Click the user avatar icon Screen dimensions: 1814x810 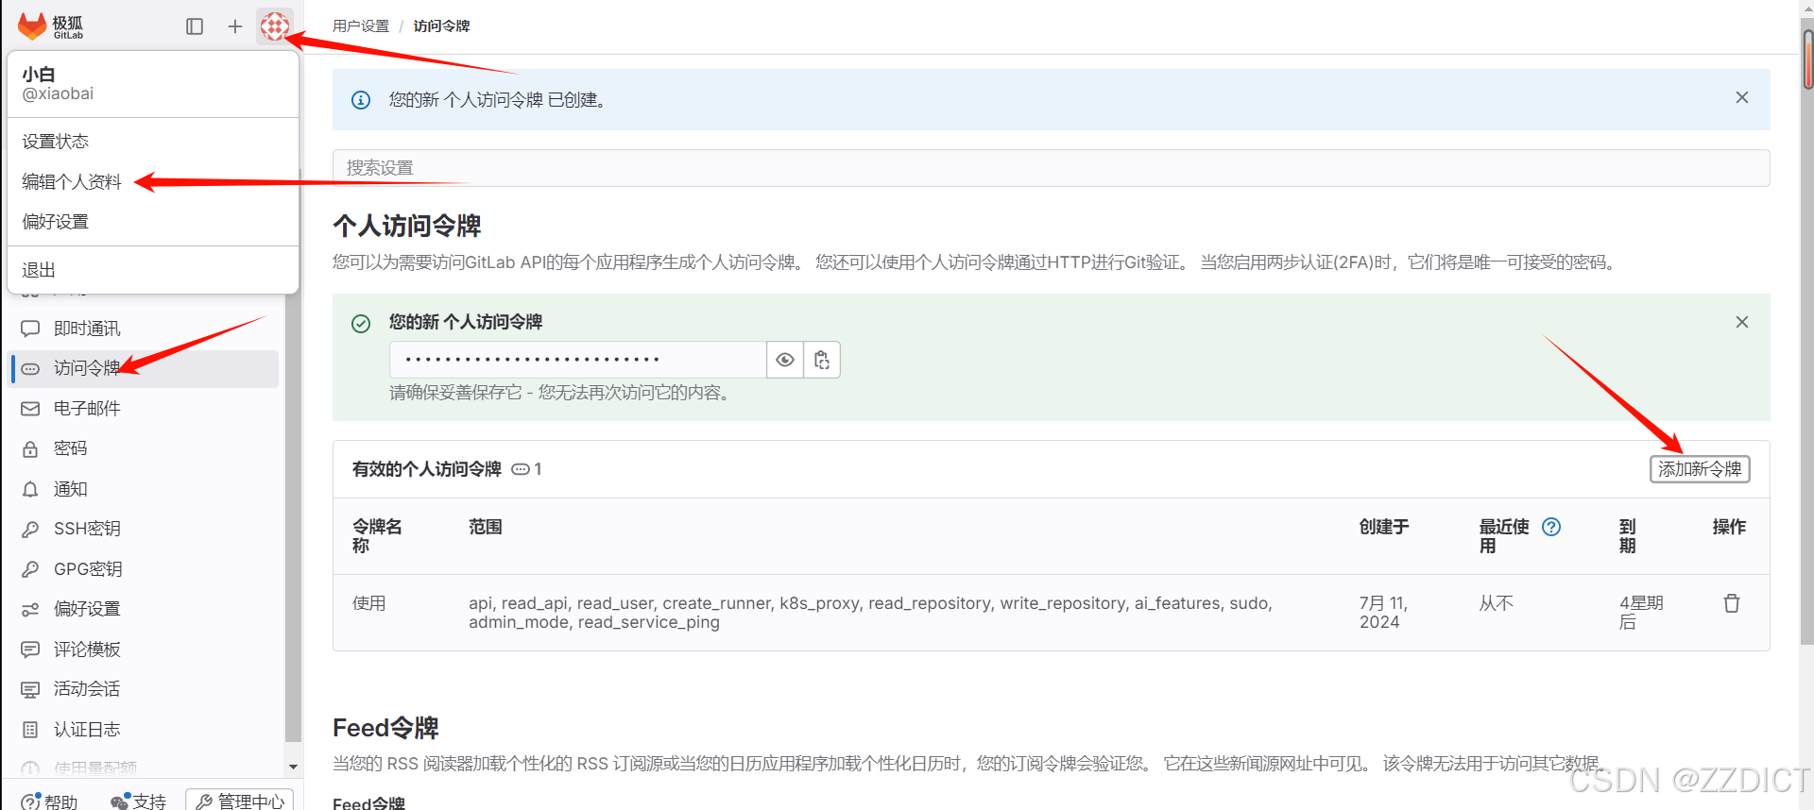(275, 26)
